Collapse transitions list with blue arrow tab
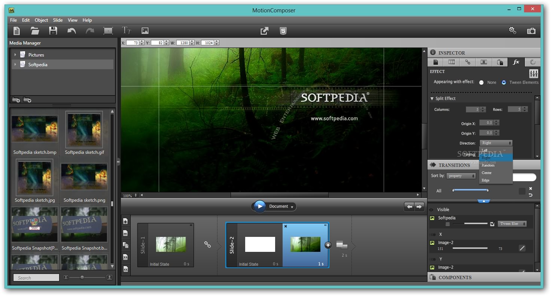Viewport: 551px width, 296px height. tap(484, 201)
